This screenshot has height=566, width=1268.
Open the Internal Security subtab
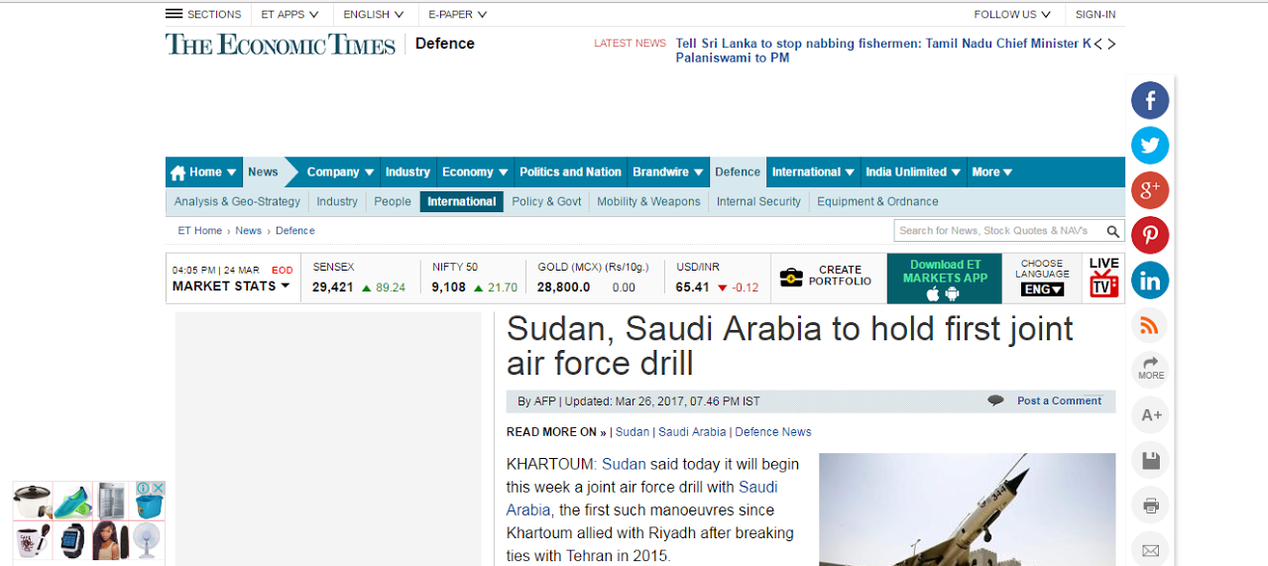pyautogui.click(x=758, y=201)
